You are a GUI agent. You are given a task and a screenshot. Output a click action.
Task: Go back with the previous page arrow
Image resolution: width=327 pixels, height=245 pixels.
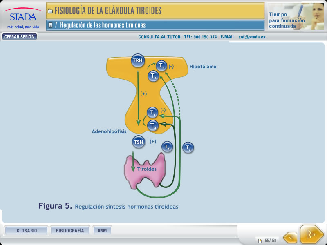[290, 237]
